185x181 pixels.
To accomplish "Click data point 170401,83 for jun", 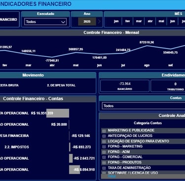I will point(99,54).
